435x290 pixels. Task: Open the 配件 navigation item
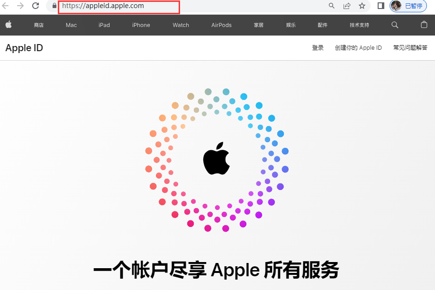coord(323,25)
